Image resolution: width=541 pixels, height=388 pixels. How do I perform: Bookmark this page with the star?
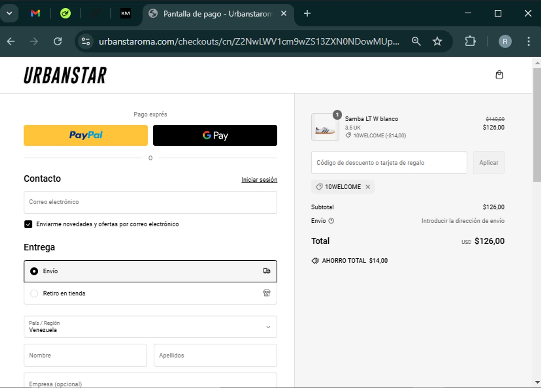click(437, 41)
